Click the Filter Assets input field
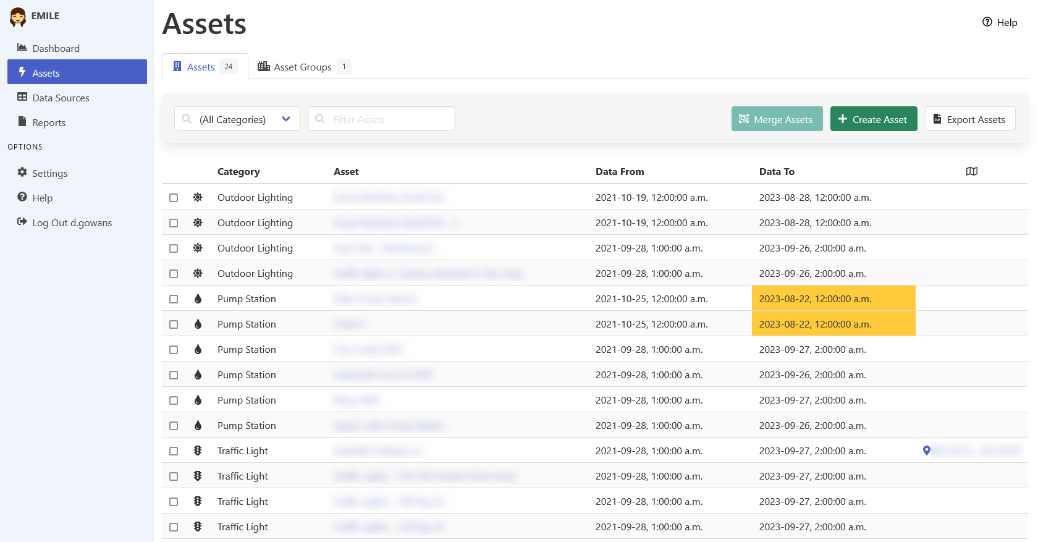Viewport: 1038px width, 542px height. [x=381, y=119]
